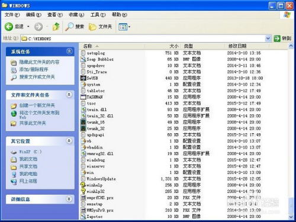Viewport: 296px width, 222px height.
Task: Click the greyed Forward arrow icon
Action: point(38,27)
